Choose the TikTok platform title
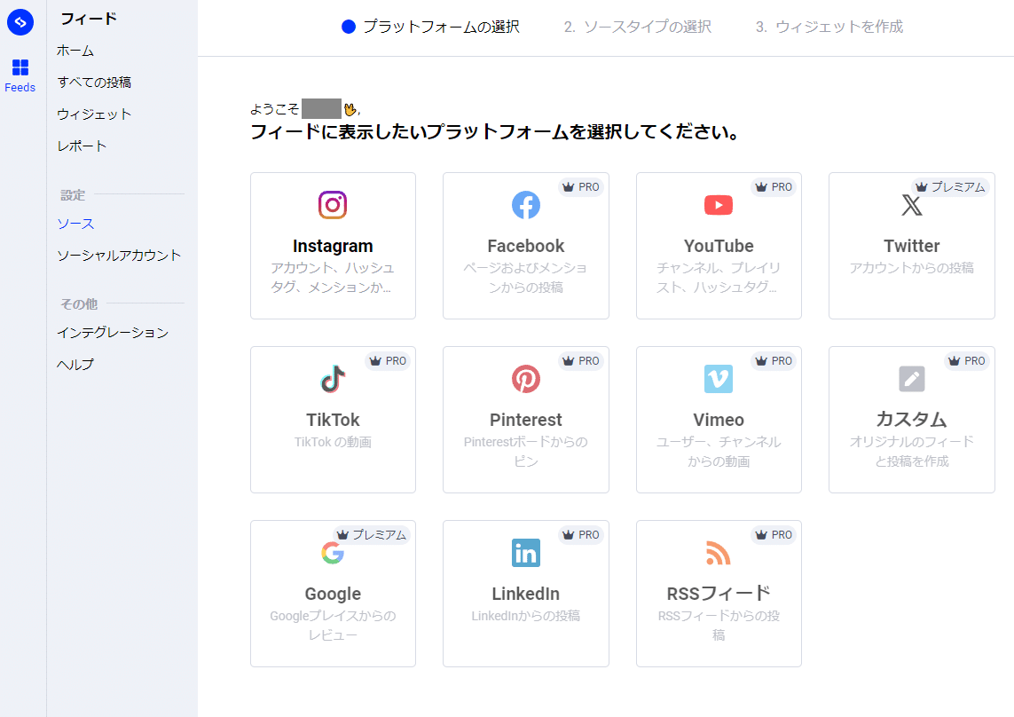 click(x=333, y=420)
